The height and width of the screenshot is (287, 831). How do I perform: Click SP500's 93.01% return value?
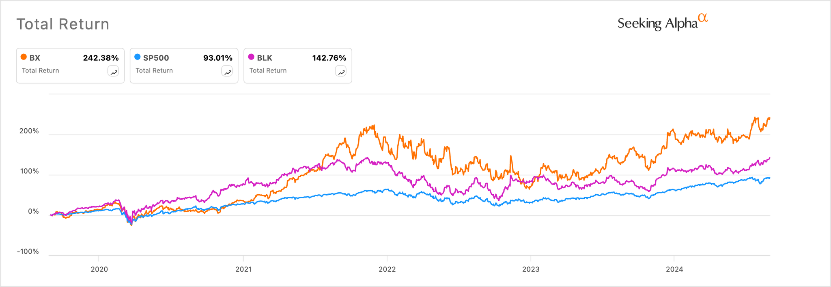coord(218,58)
